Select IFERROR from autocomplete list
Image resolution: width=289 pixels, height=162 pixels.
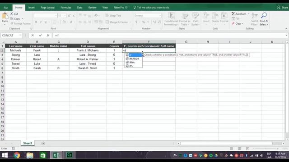[134, 59]
